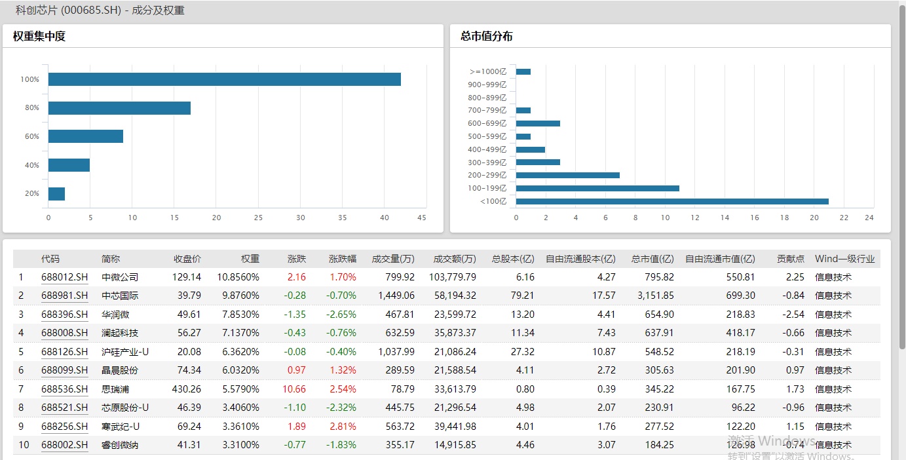The width and height of the screenshot is (906, 460).
Task: Open the 688981.SH stock code link
Action: [x=64, y=296]
